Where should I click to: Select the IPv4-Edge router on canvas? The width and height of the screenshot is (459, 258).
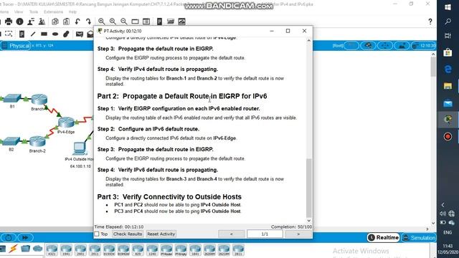[66, 122]
